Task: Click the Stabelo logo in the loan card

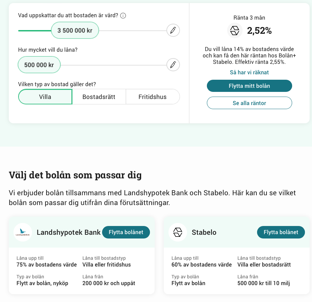Action: pos(178,232)
